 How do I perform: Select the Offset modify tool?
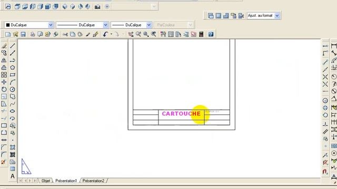click(x=4, y=68)
